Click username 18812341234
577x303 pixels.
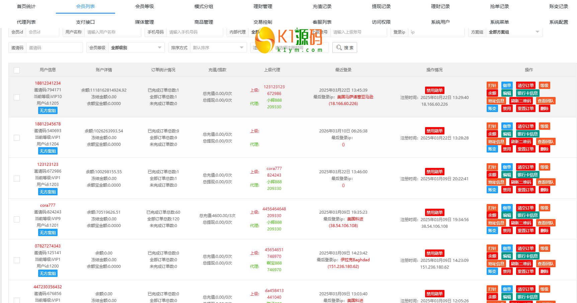pyautogui.click(x=48, y=83)
